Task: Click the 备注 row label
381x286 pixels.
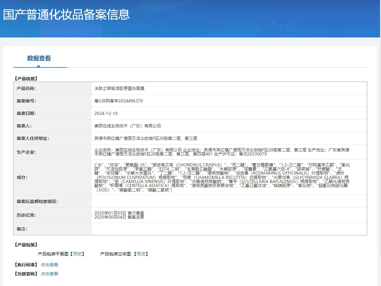Action: 22,229
